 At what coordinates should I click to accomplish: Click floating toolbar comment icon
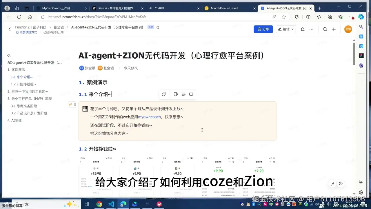coord(191,94)
